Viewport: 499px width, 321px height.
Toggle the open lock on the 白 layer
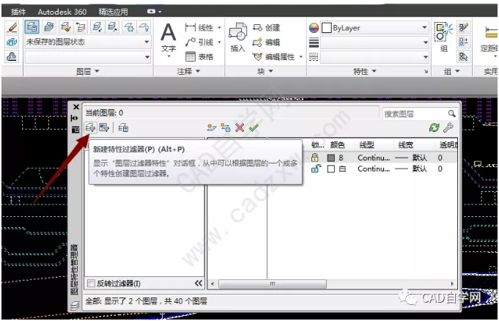[x=316, y=169]
